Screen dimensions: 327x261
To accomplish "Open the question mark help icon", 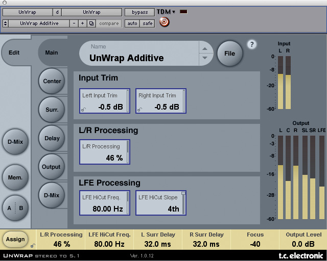I will 251,44.
